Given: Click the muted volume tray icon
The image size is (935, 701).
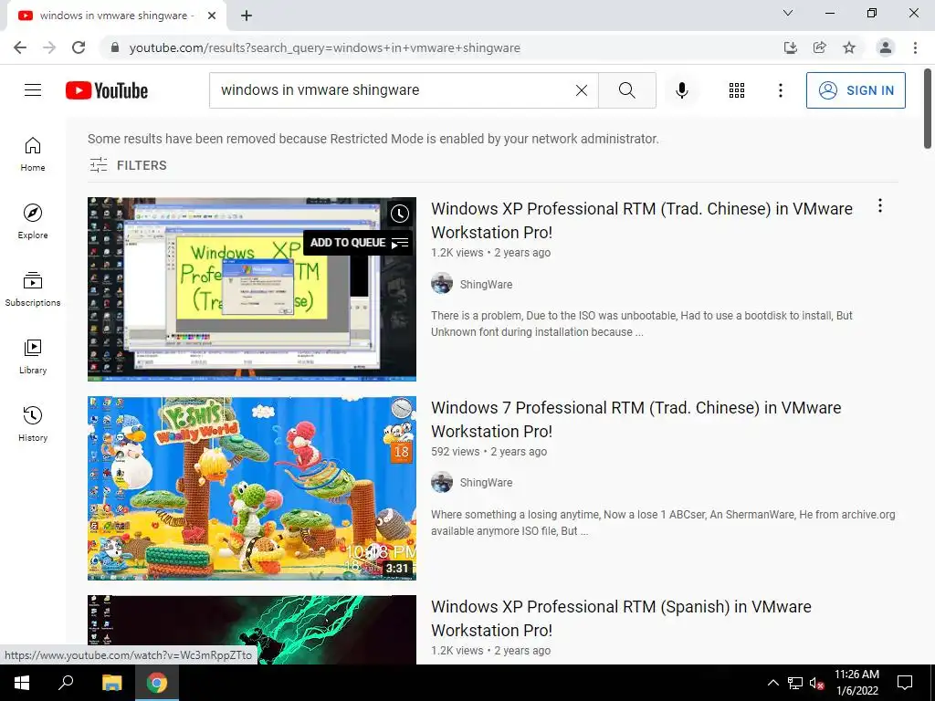Looking at the screenshot, I should (817, 683).
